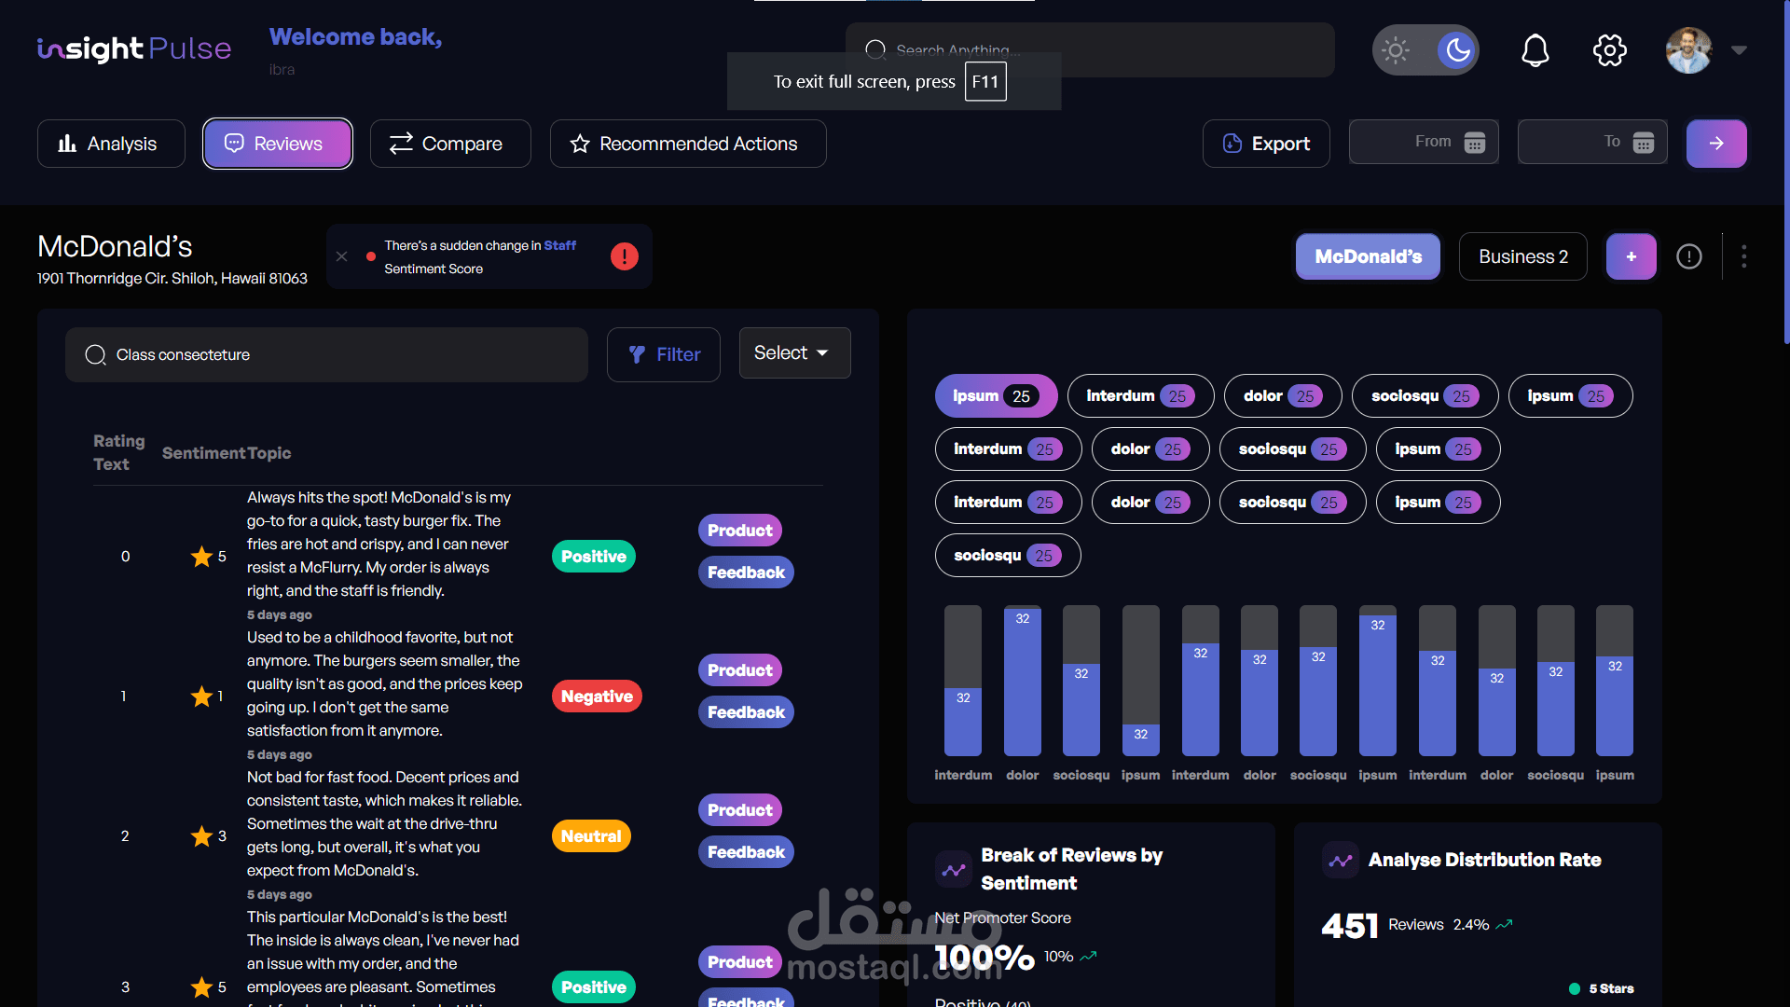Expand the profile menu arrow

pyautogui.click(x=1739, y=50)
